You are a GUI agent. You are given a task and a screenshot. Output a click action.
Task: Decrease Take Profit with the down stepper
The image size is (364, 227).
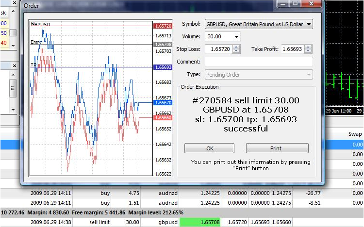click(308, 51)
